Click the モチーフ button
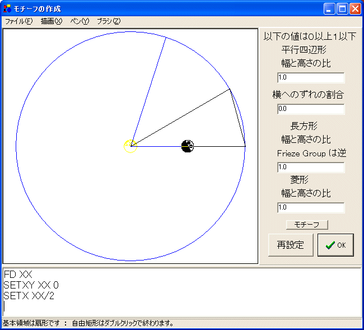Screen dimensions: 364x330 (307, 225)
